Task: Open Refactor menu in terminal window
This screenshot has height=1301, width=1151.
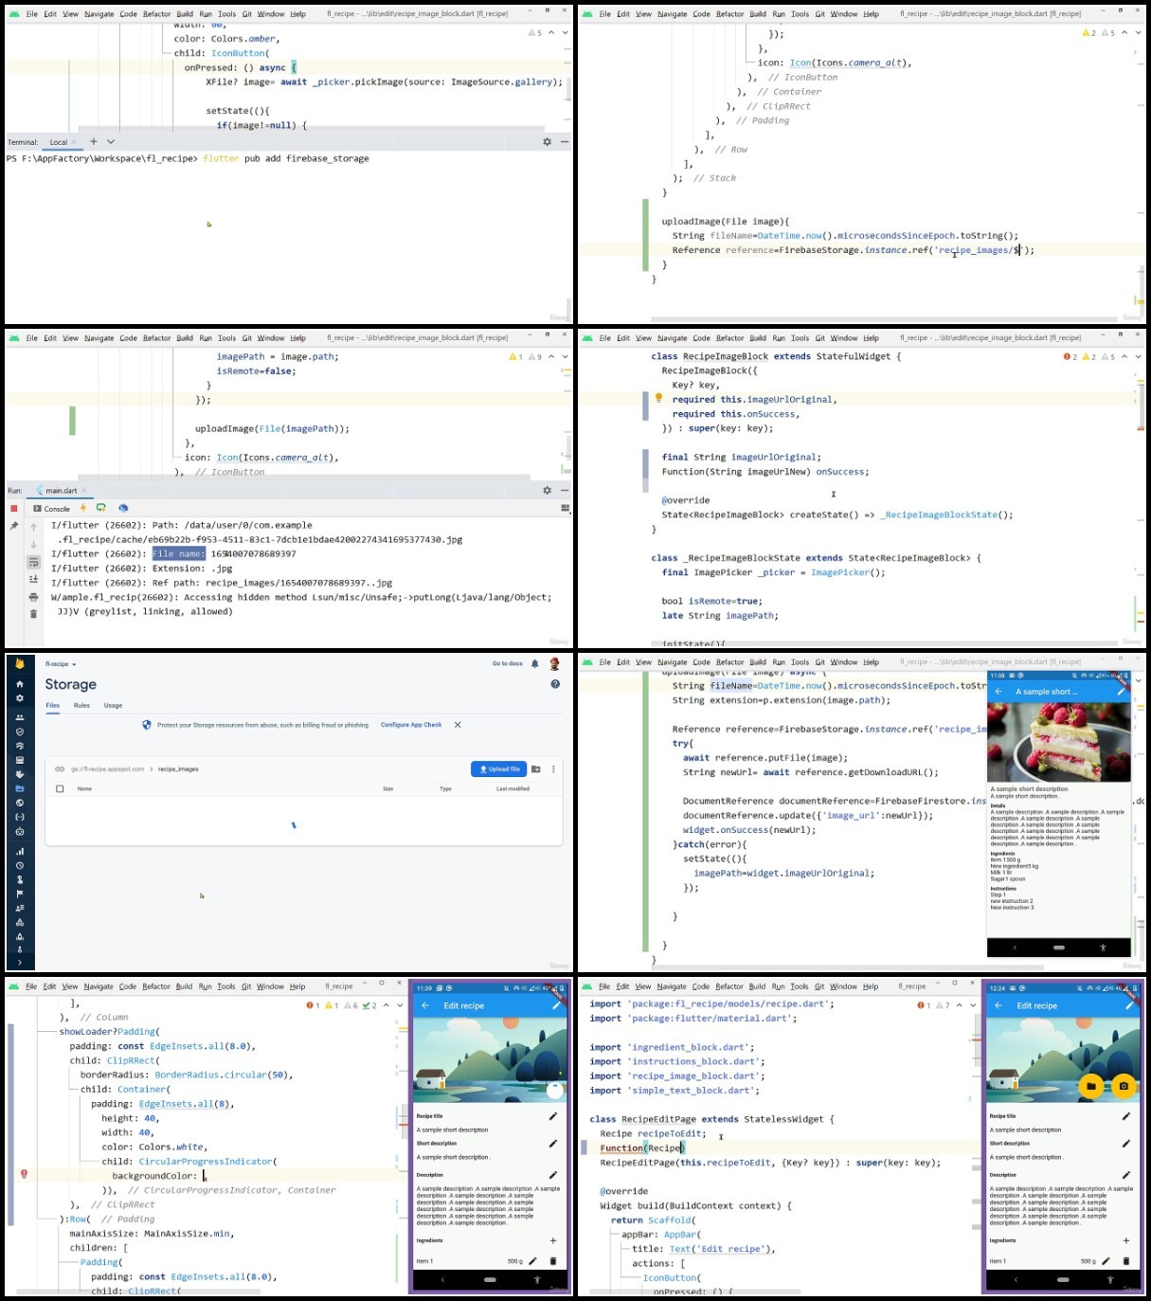Action: [x=157, y=14]
